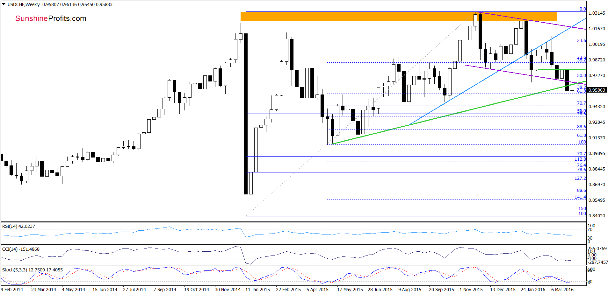Click the 0.98720 price axis label
Image resolution: width=608 pixels, height=294 pixels.
click(597, 60)
